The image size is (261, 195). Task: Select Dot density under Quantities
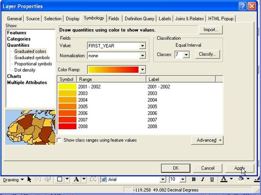(x=25, y=70)
